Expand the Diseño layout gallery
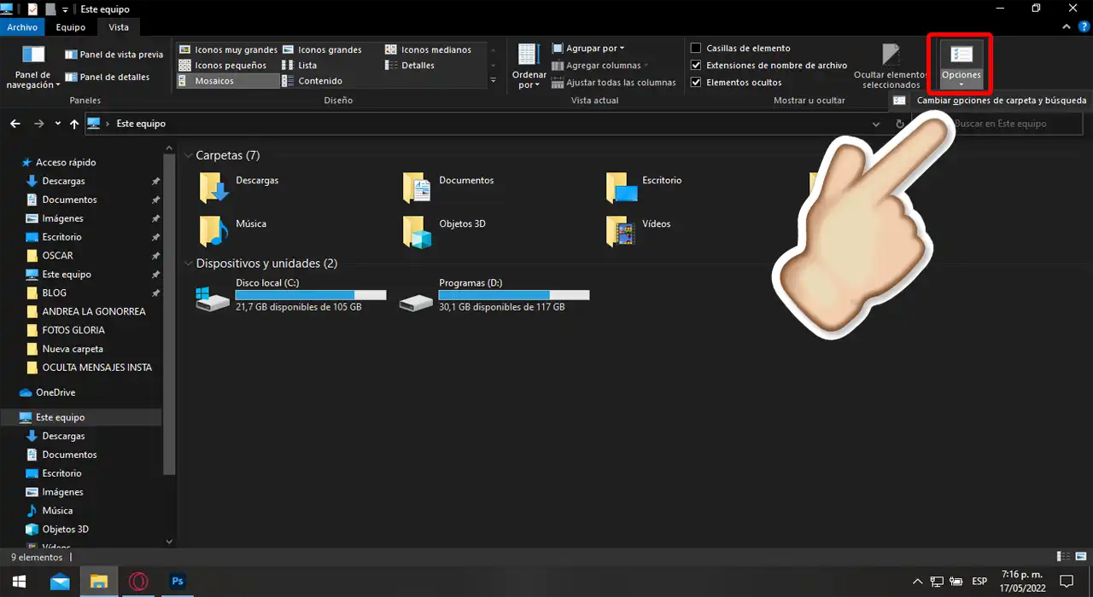This screenshot has width=1093, height=597. [x=493, y=80]
